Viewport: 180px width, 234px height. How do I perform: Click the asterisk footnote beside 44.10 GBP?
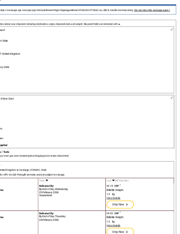120,185
